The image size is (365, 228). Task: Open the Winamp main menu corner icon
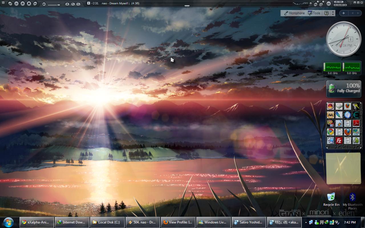coord(3,3)
